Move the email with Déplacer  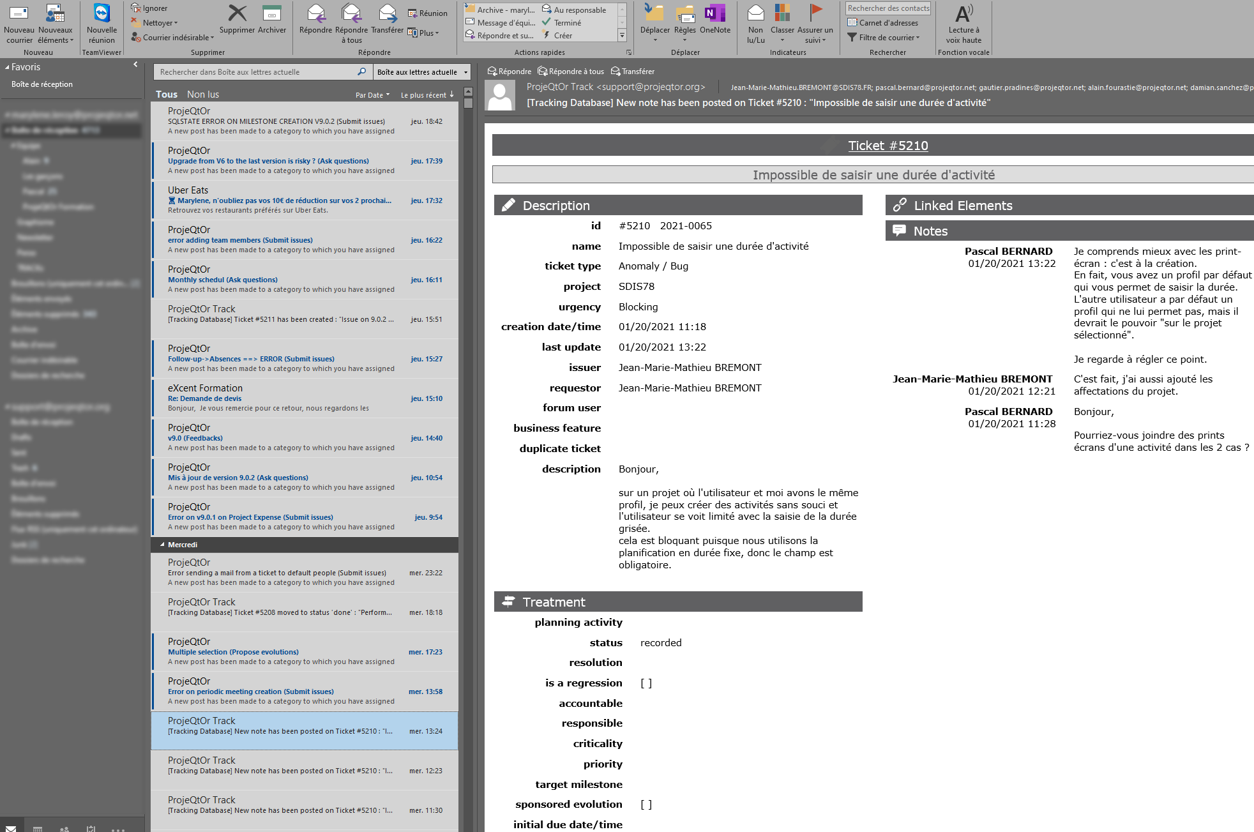(x=655, y=22)
